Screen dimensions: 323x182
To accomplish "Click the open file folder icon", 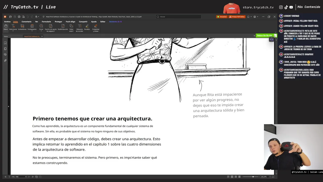I will point(10,17).
